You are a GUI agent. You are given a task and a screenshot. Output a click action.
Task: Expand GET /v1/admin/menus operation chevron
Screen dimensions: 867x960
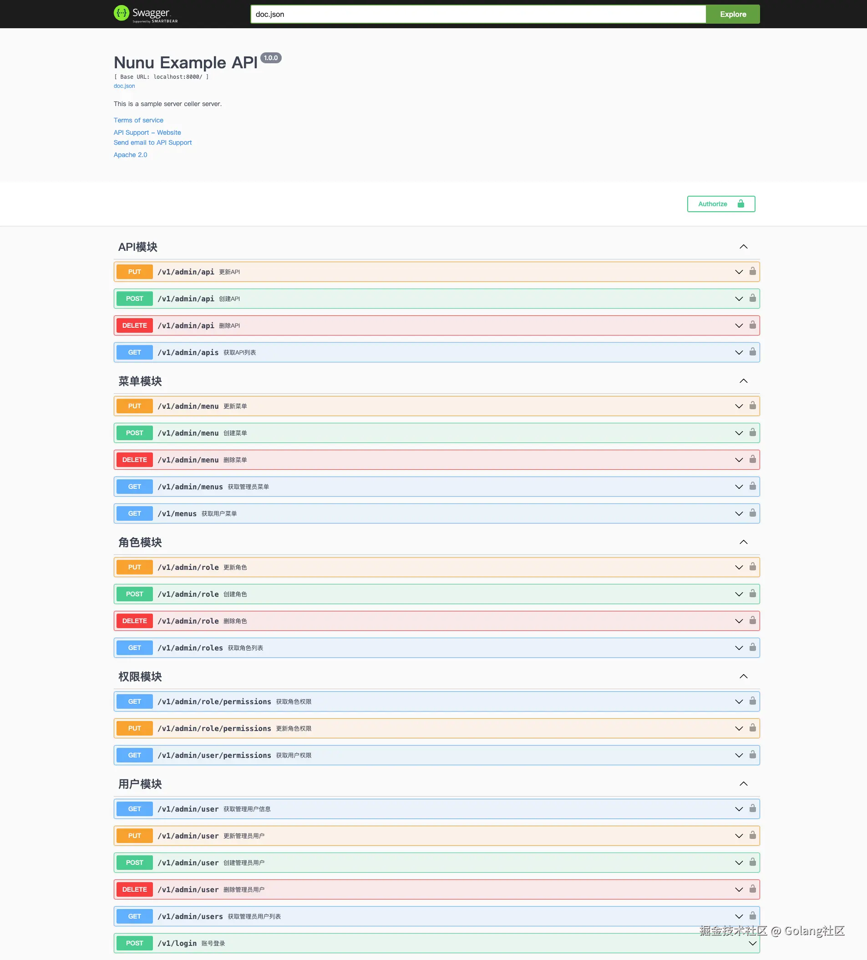pos(739,487)
